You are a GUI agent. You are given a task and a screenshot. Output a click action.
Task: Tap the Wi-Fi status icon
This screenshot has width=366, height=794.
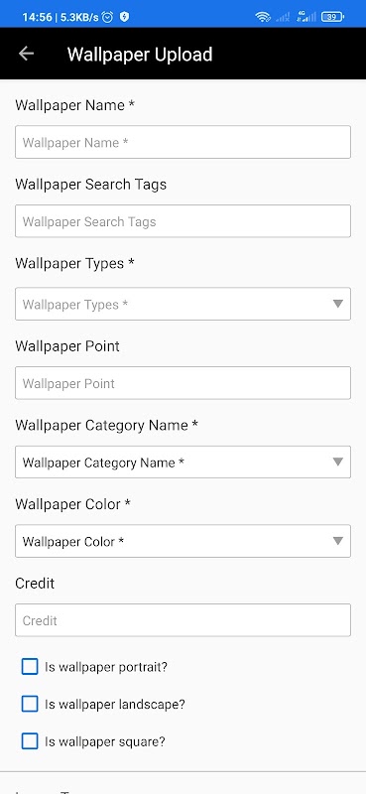pyautogui.click(x=263, y=17)
